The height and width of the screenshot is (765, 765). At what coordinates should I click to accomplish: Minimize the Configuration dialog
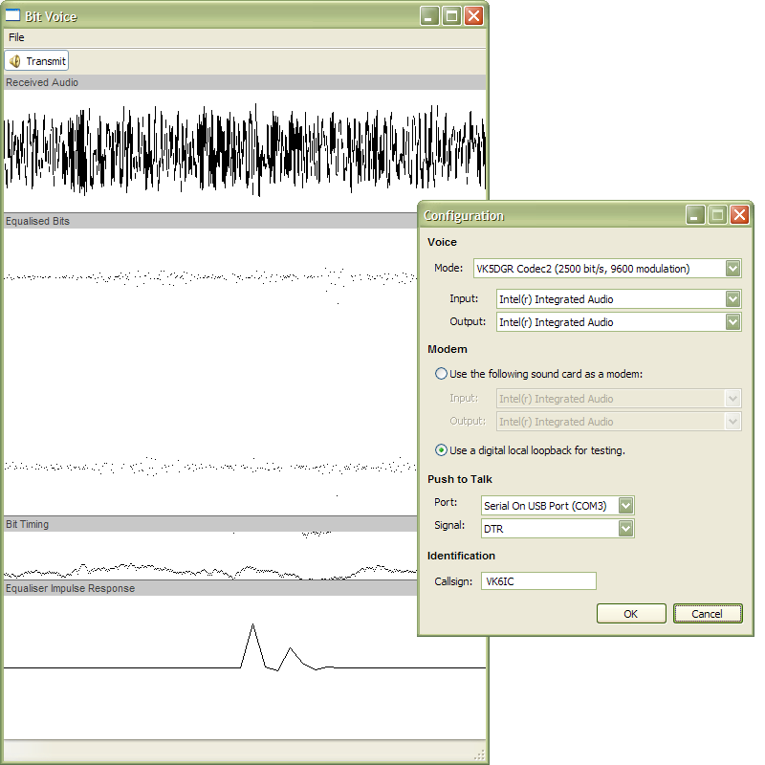click(695, 214)
